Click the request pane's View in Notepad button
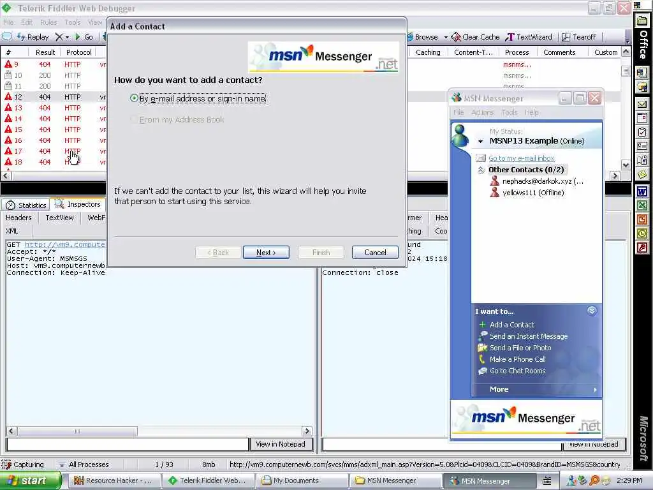This screenshot has height=490, width=653. point(281,444)
